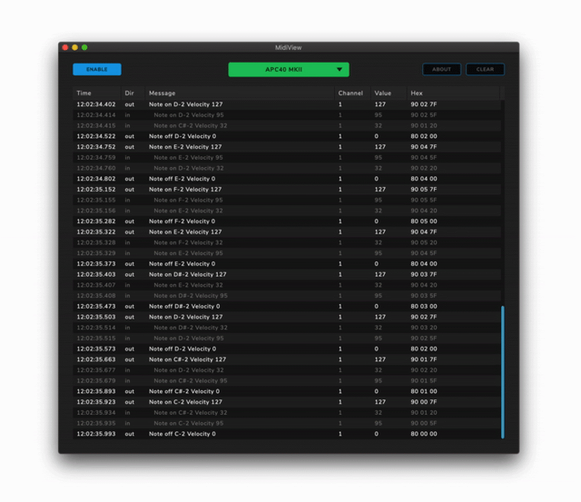This screenshot has width=581, height=502.
Task: Sort messages by the Time column
Action: coord(83,93)
